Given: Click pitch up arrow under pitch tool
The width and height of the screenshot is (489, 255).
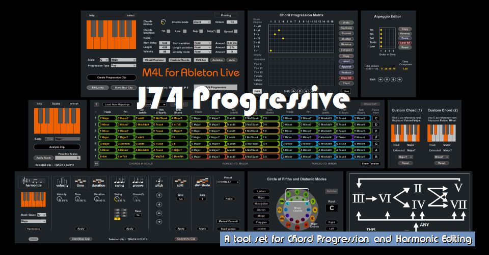Looking at the screenshot, I should pyautogui.click(x=159, y=195).
